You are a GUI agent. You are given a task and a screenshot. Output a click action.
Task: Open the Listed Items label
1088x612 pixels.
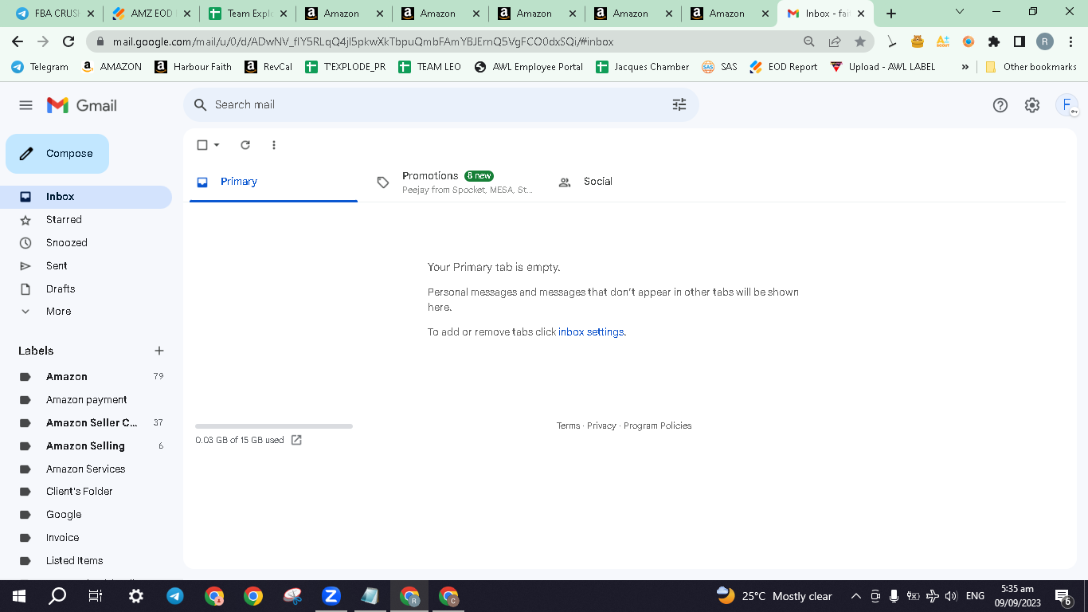(x=86, y=561)
